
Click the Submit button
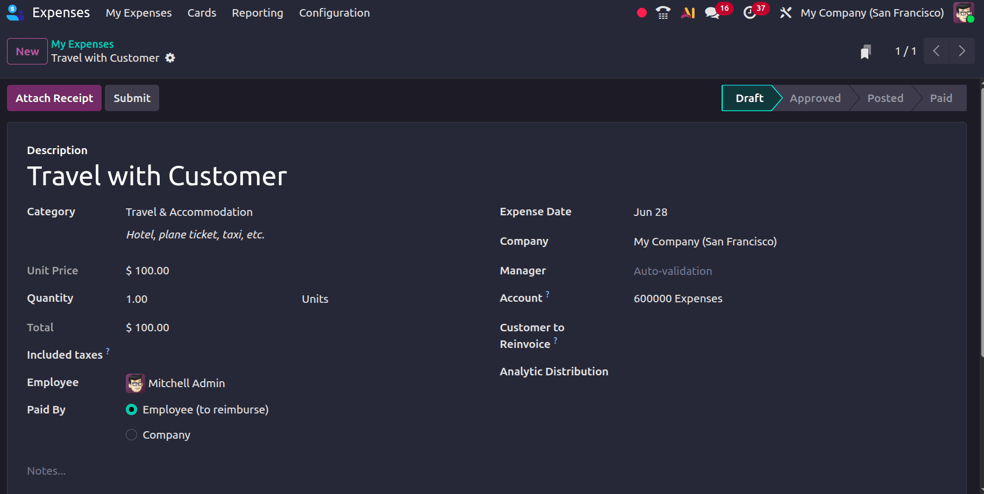[x=132, y=98]
